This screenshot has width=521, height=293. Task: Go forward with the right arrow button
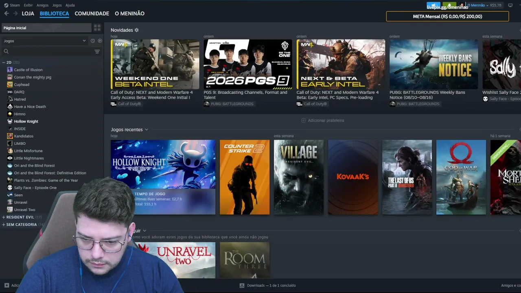(x=15, y=13)
